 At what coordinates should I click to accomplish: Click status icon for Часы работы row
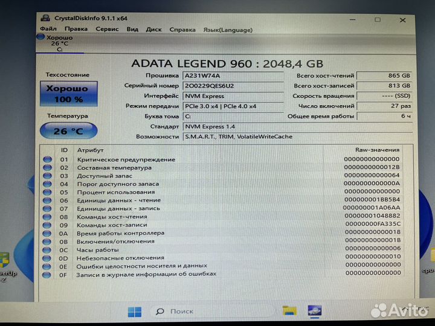coord(47,250)
